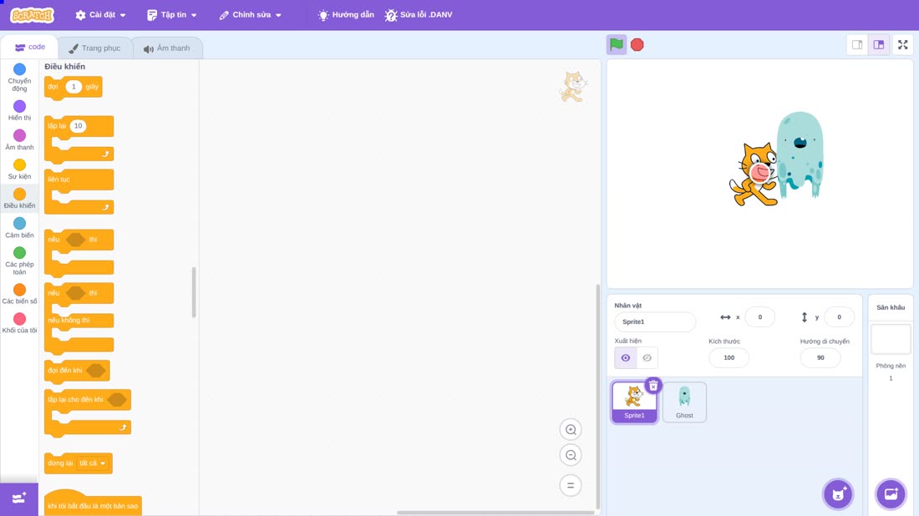919x516 pixels.
Task: Select Các biến số block category
Action: [19, 294]
